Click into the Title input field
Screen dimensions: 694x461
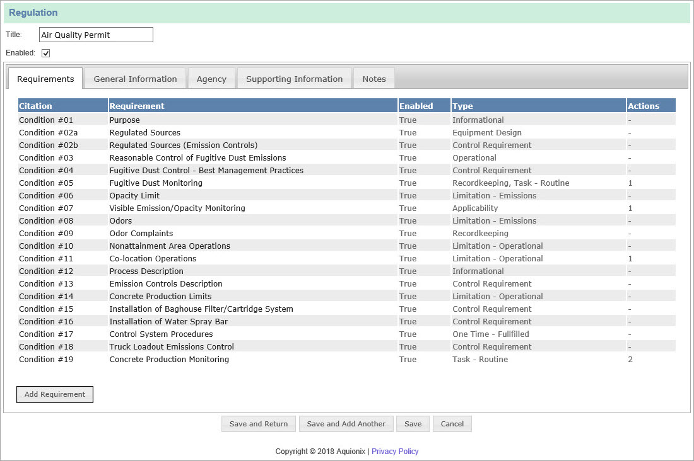[95, 35]
